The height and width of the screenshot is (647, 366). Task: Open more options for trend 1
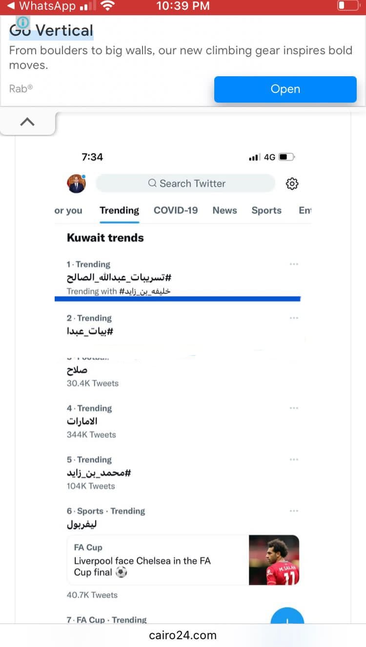pos(294,264)
